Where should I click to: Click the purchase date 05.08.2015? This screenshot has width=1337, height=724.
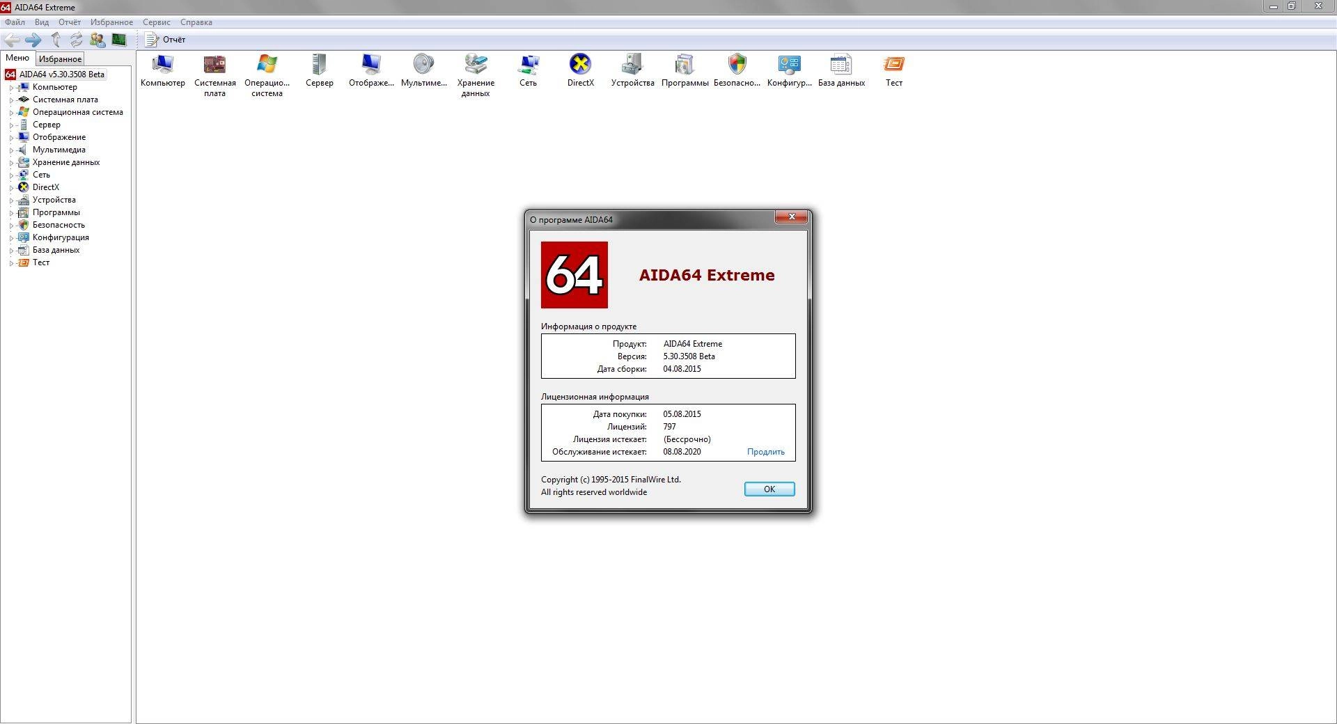coord(682,414)
